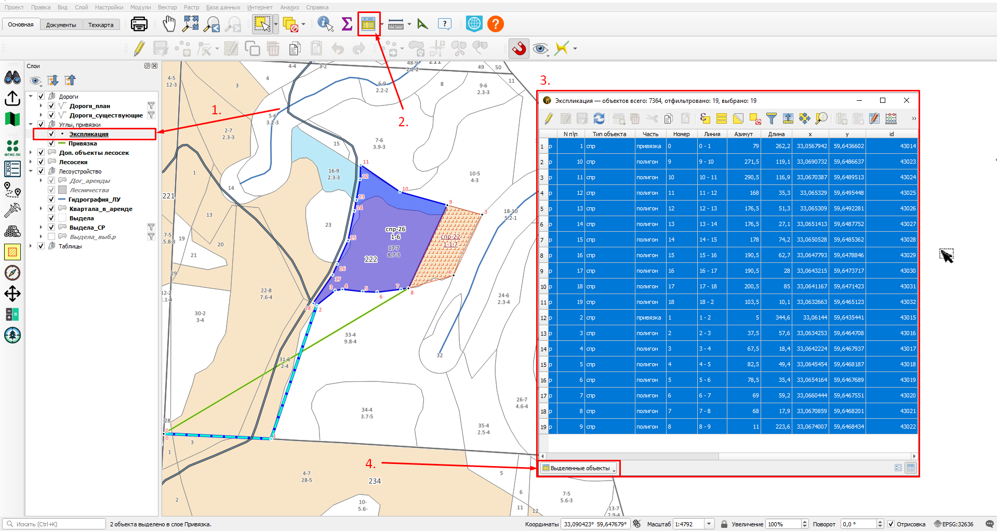Viewport: 997px width, 531px height.
Task: Click the attribute table horizontal scrollbar
Action: [727, 456]
